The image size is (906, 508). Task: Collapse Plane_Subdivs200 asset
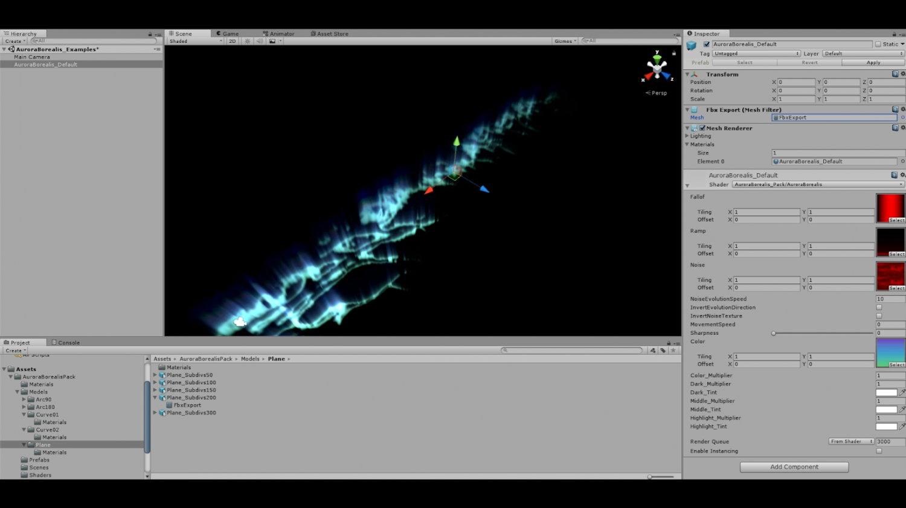(155, 398)
